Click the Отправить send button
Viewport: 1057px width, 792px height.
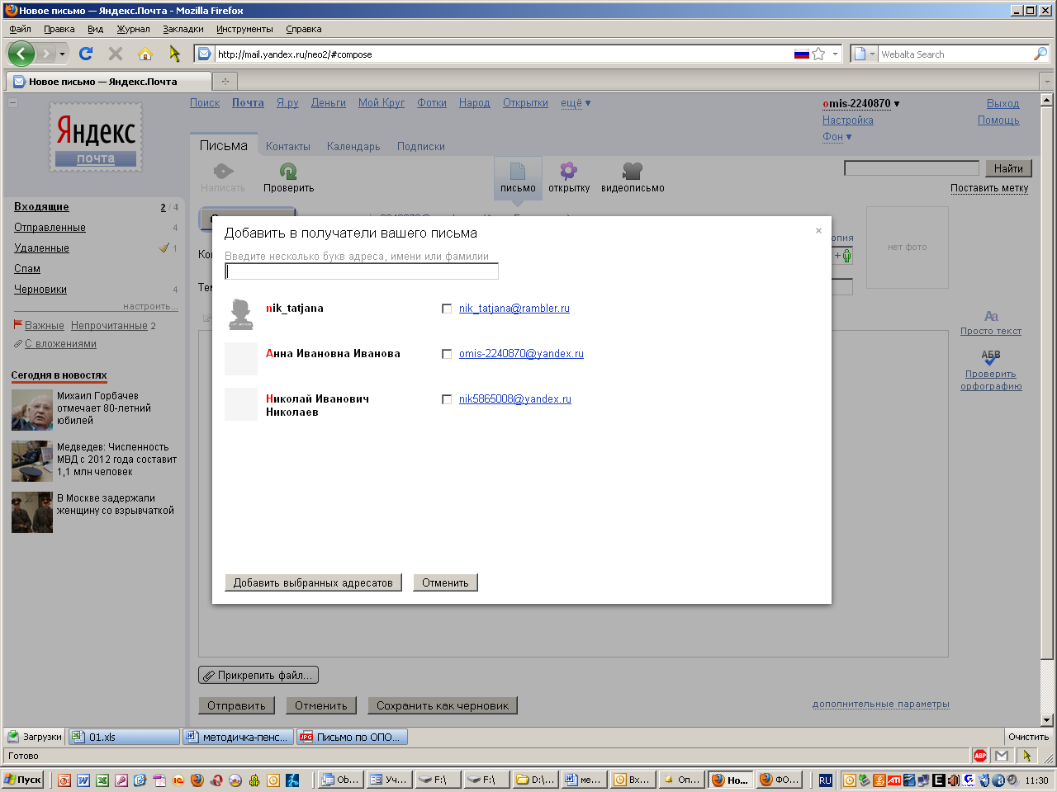236,705
